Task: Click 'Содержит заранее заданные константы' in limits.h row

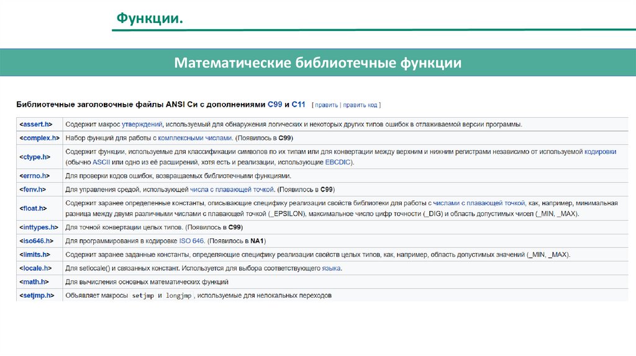Action: [127, 255]
